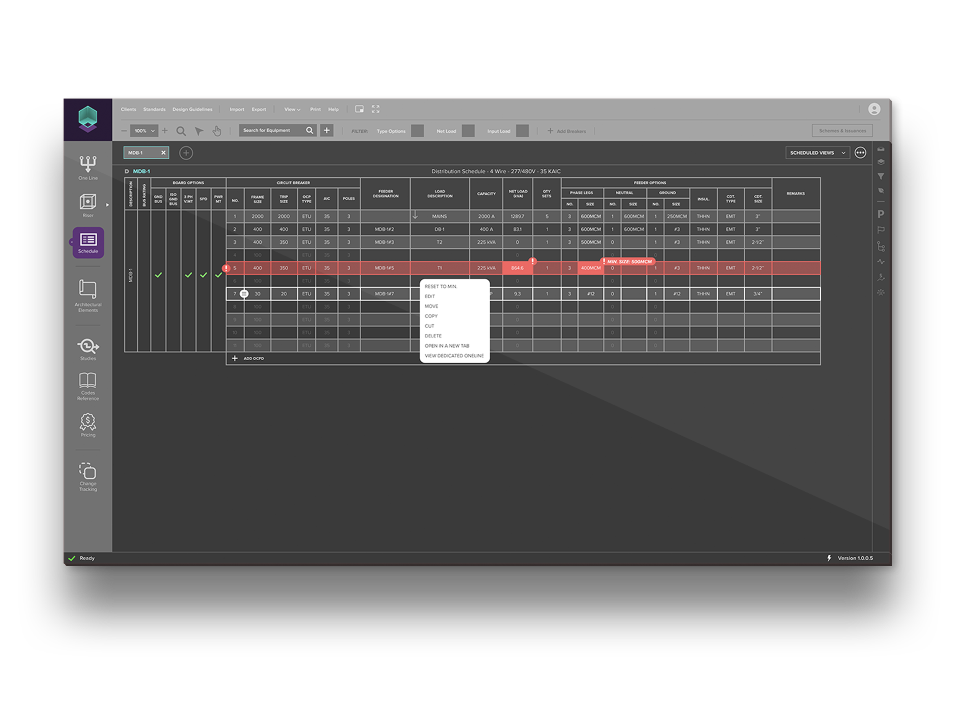Toggle the GND BUS checkmark for MDB-1
This screenshot has height=717, width=956.
[x=158, y=275]
